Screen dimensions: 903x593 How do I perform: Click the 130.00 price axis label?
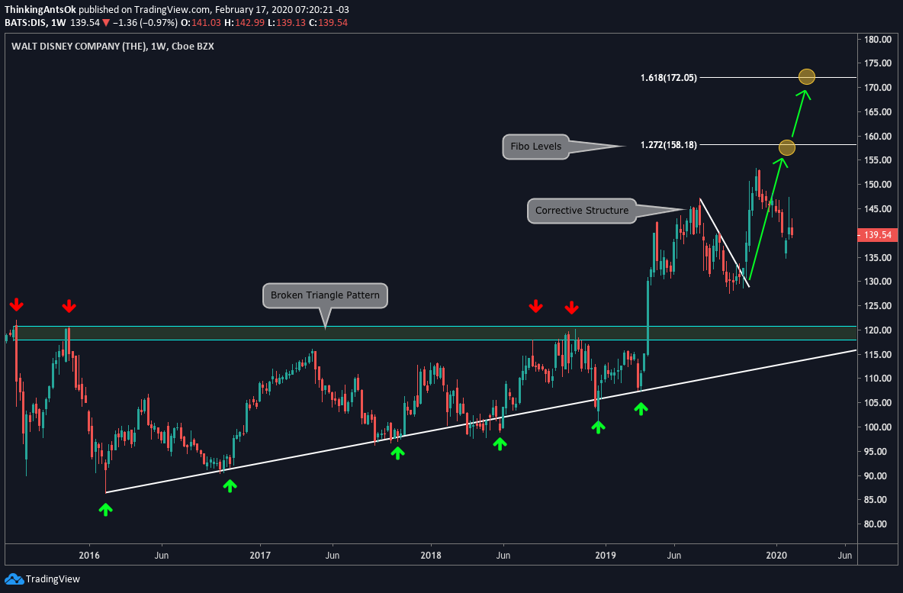pos(878,282)
